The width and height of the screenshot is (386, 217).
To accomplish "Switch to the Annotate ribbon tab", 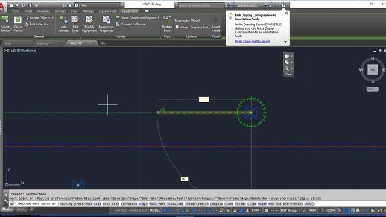I will [43, 11].
